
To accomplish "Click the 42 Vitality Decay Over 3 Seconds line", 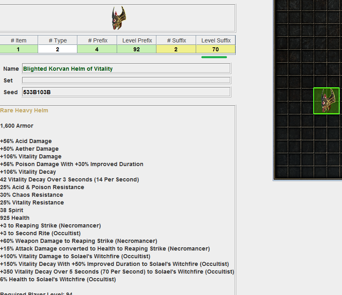I will point(69,179).
